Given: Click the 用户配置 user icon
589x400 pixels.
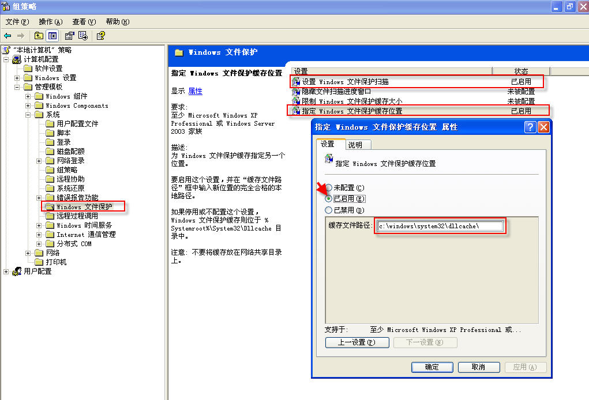Looking at the screenshot, I should [17, 271].
